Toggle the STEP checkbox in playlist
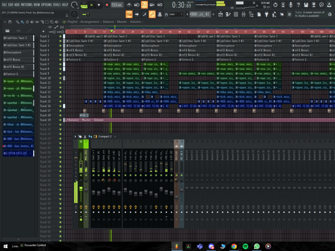Viewport: 335px width, 251px height. pyautogui.click(x=54, y=32)
